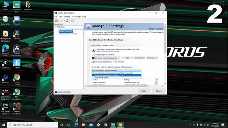Click the Home icon in NVIDIA toolbar
Screen dimensions: 228x128
[x=72, y=21]
